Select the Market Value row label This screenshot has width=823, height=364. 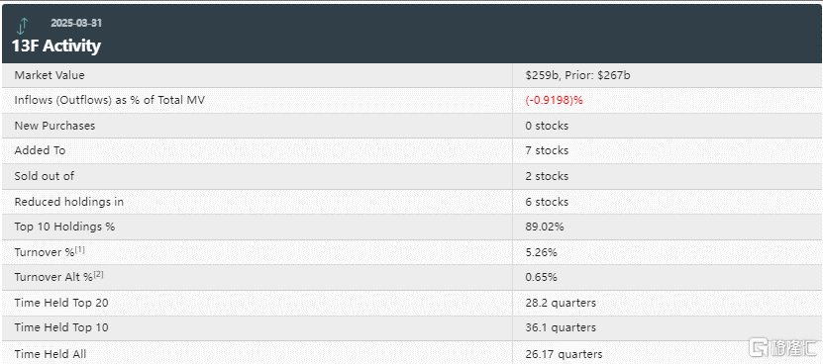point(50,75)
